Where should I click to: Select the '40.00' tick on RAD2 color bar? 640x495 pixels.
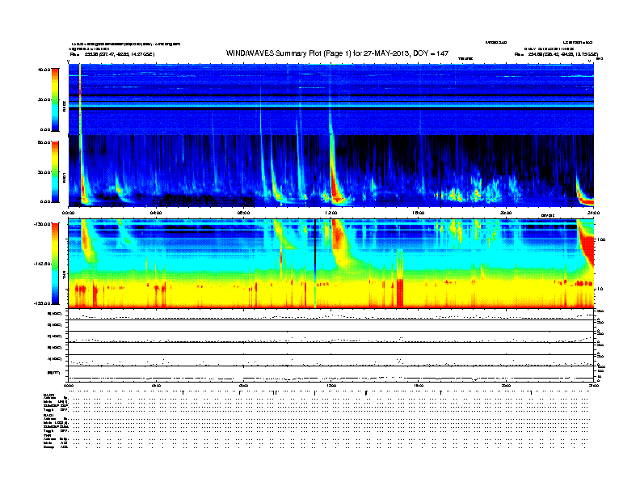pyautogui.click(x=44, y=70)
